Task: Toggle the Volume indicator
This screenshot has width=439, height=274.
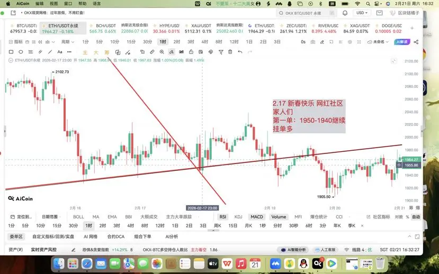Action: pos(279,217)
